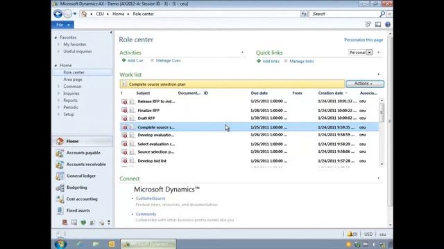Click the Community link

coord(146,214)
